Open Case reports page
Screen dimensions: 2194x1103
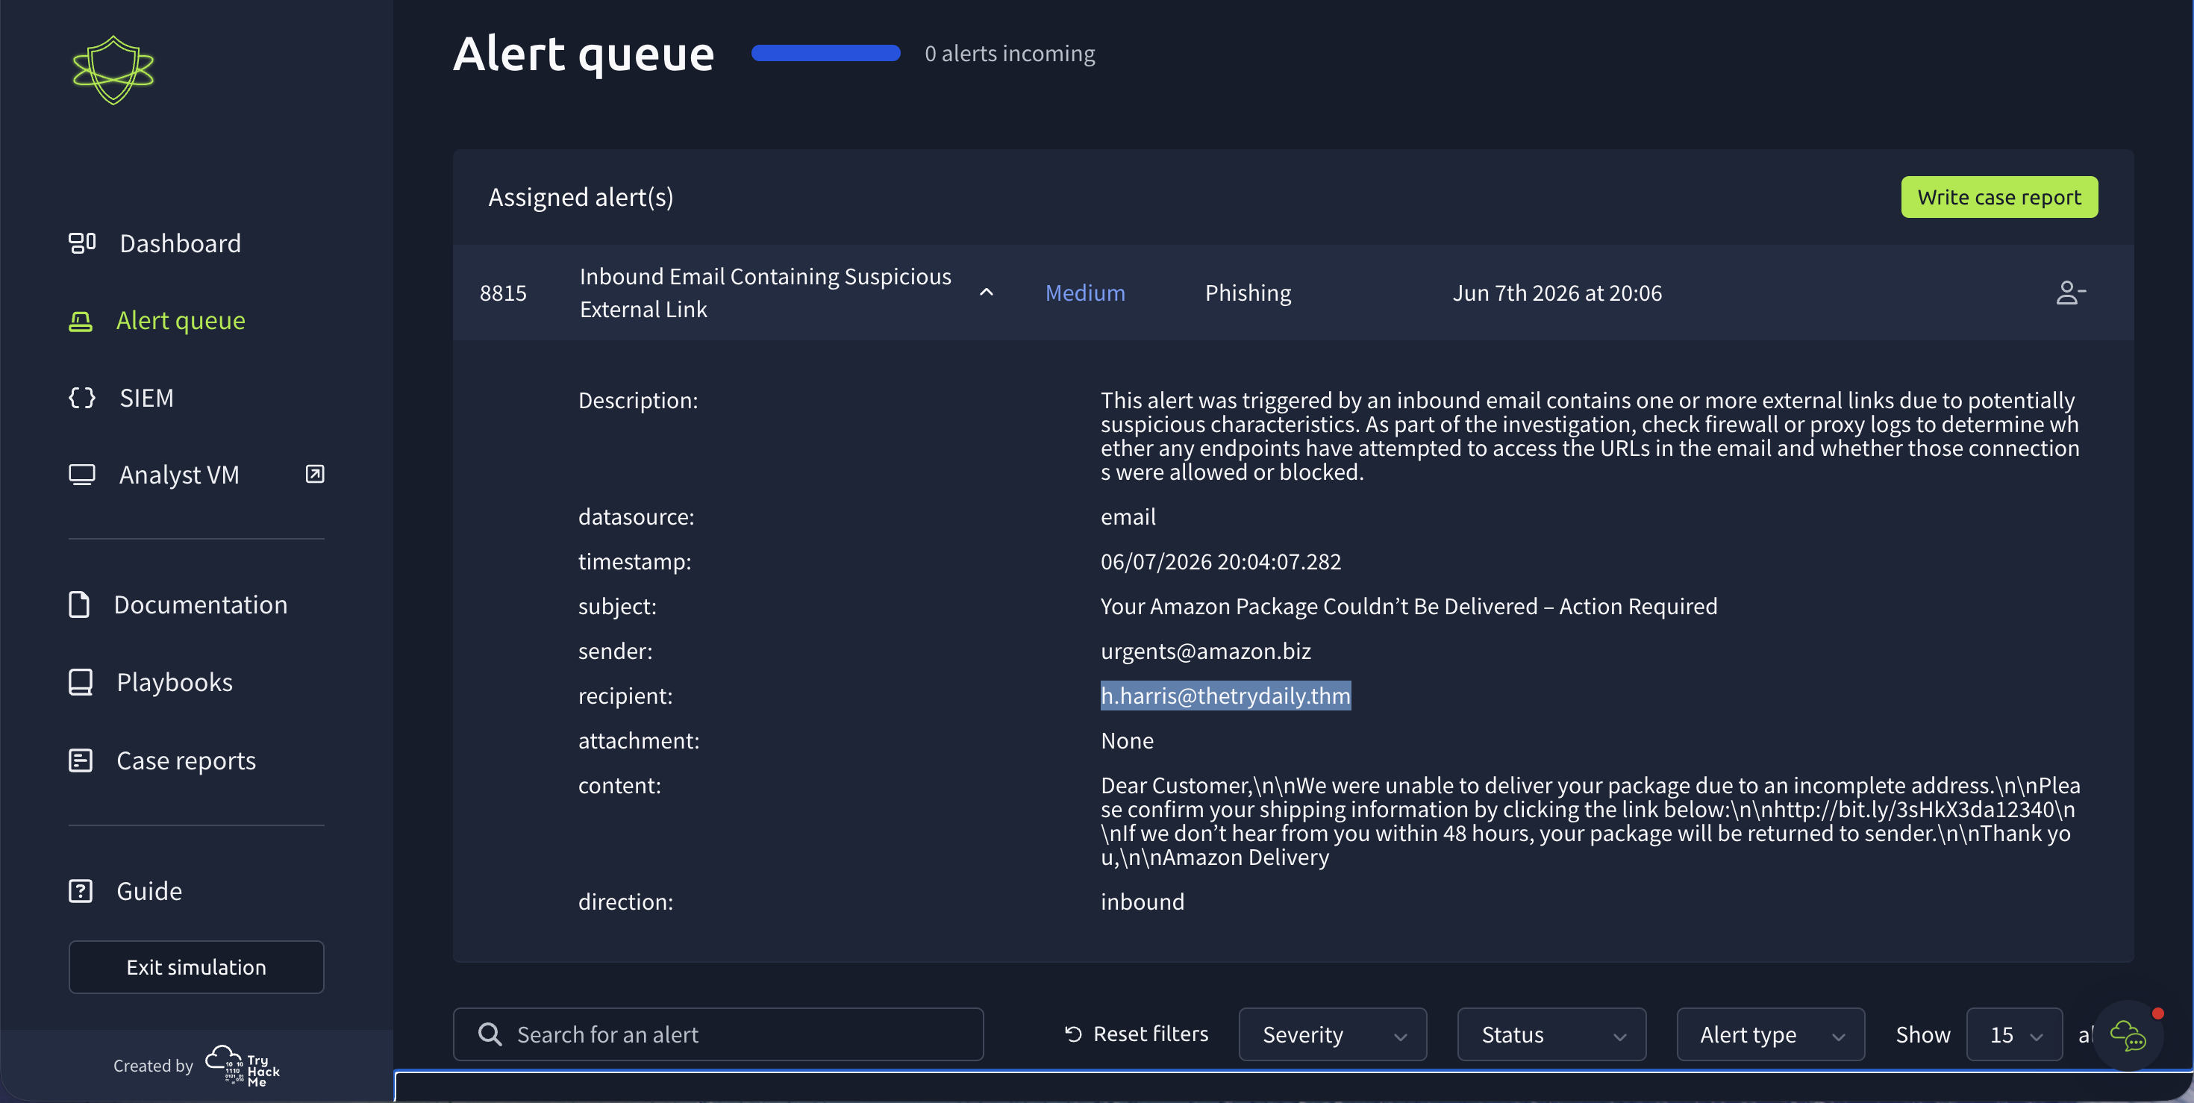[x=187, y=760]
